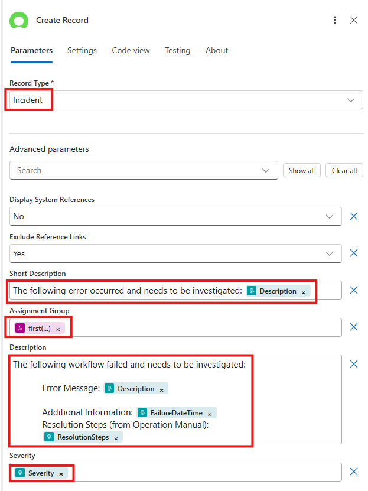Image resolution: width=368 pixels, height=491 pixels.
Task: Open the Display System References dropdown
Action: (x=330, y=216)
